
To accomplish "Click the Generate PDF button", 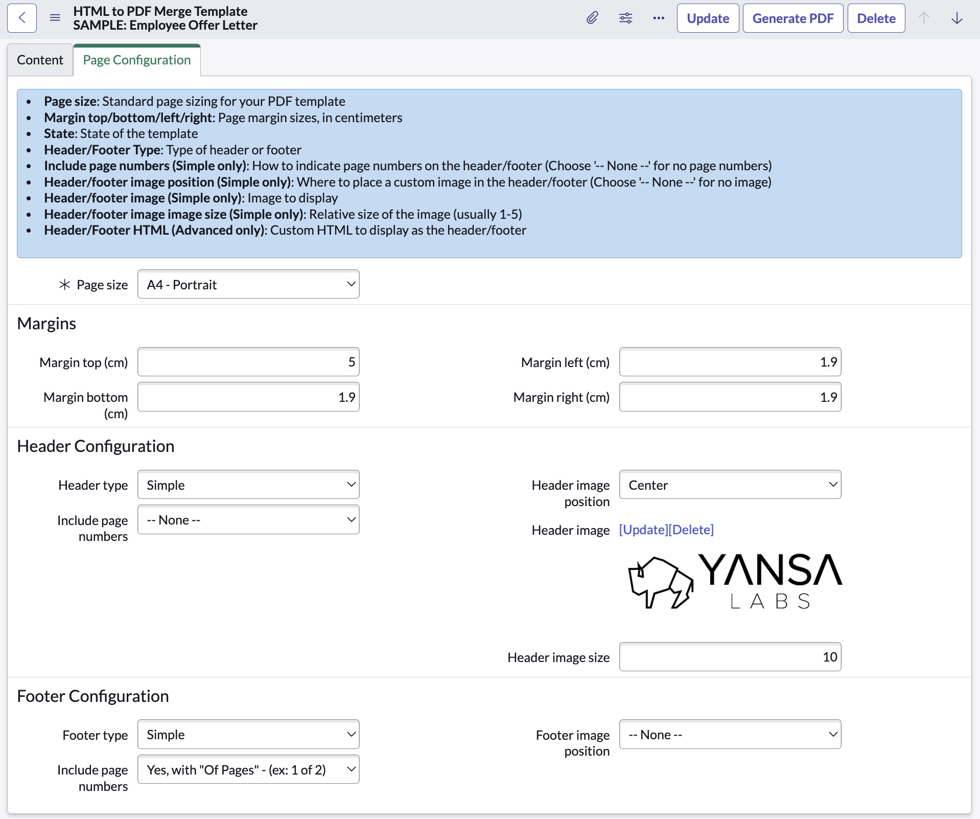I will pos(792,18).
